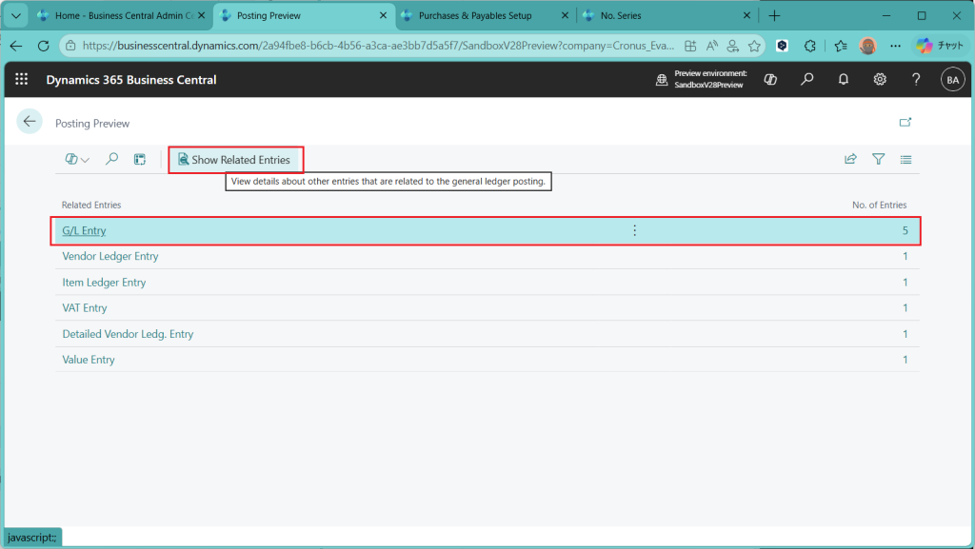This screenshot has height=549, width=975.
Task: Click Show Related Entries action
Action: pos(236,160)
